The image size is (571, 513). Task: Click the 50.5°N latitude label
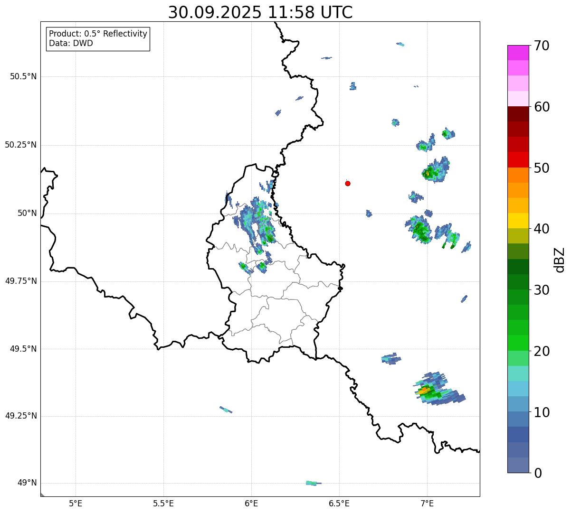23,76
